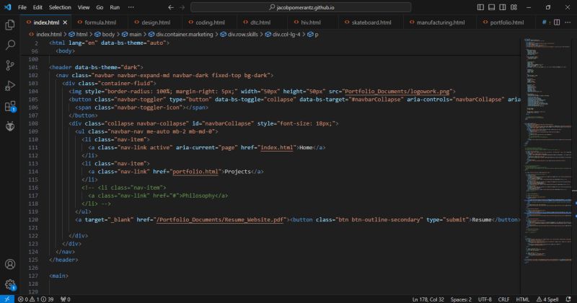Close the index.html tab

pos(65,22)
